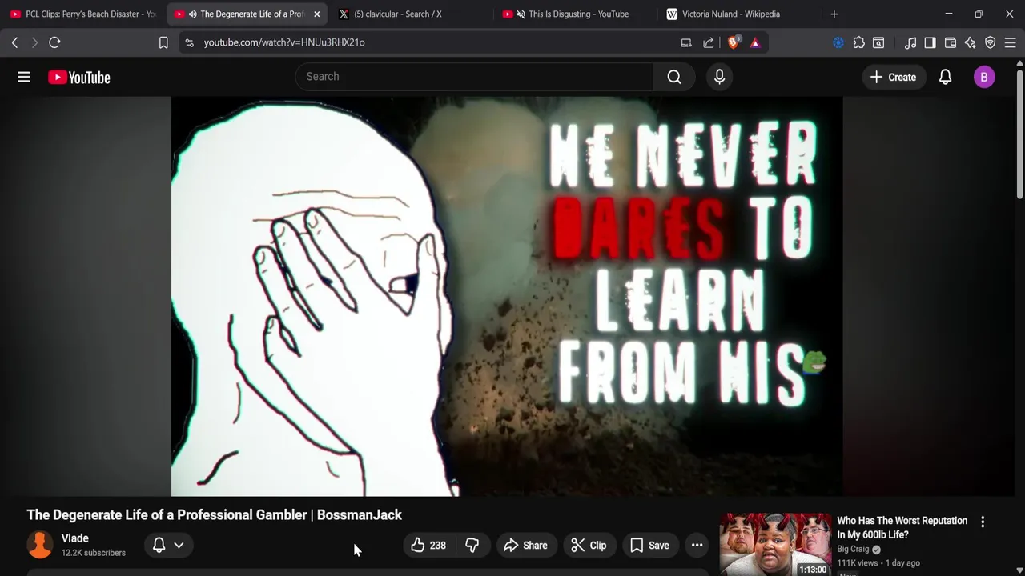Open the music note media control icon

coord(910,42)
